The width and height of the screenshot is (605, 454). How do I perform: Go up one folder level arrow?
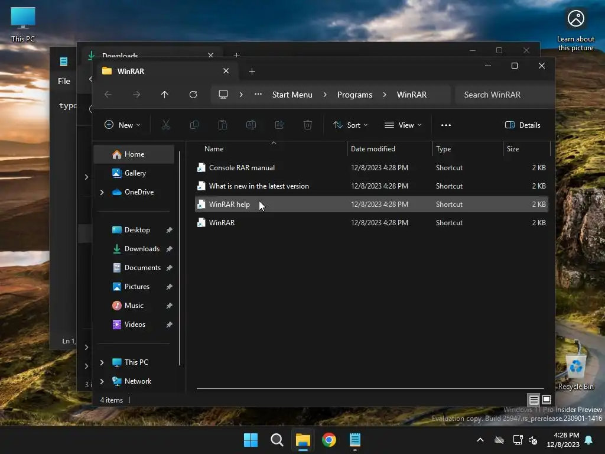(165, 95)
